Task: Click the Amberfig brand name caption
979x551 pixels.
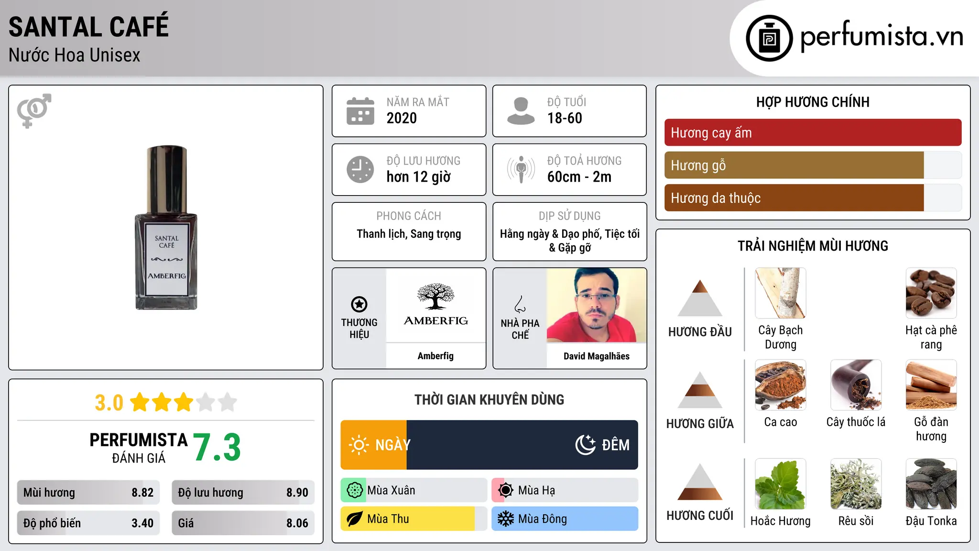Action: 435,356
